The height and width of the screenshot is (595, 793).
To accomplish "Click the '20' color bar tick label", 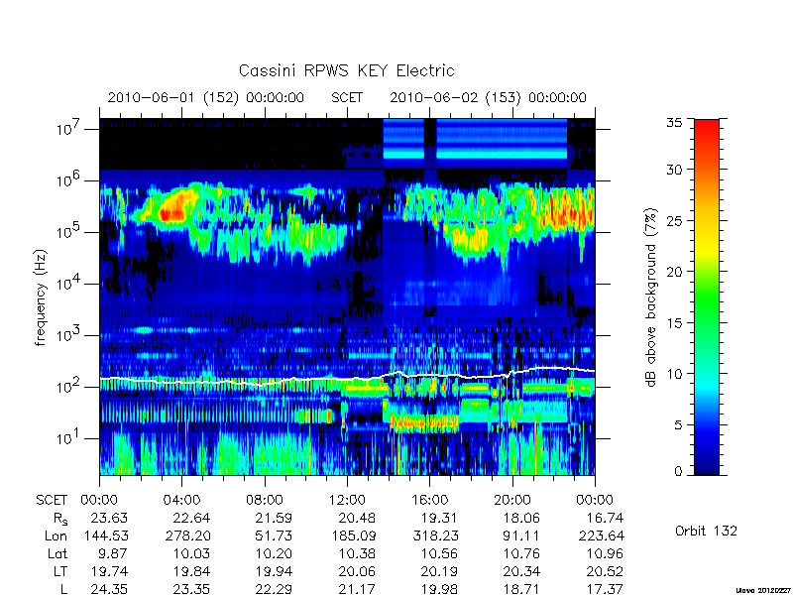I will [x=675, y=271].
